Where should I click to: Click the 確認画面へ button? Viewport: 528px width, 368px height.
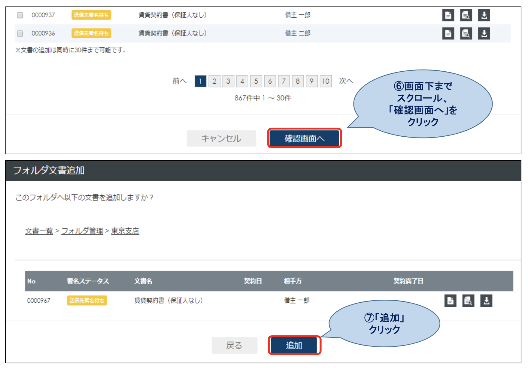coord(304,138)
